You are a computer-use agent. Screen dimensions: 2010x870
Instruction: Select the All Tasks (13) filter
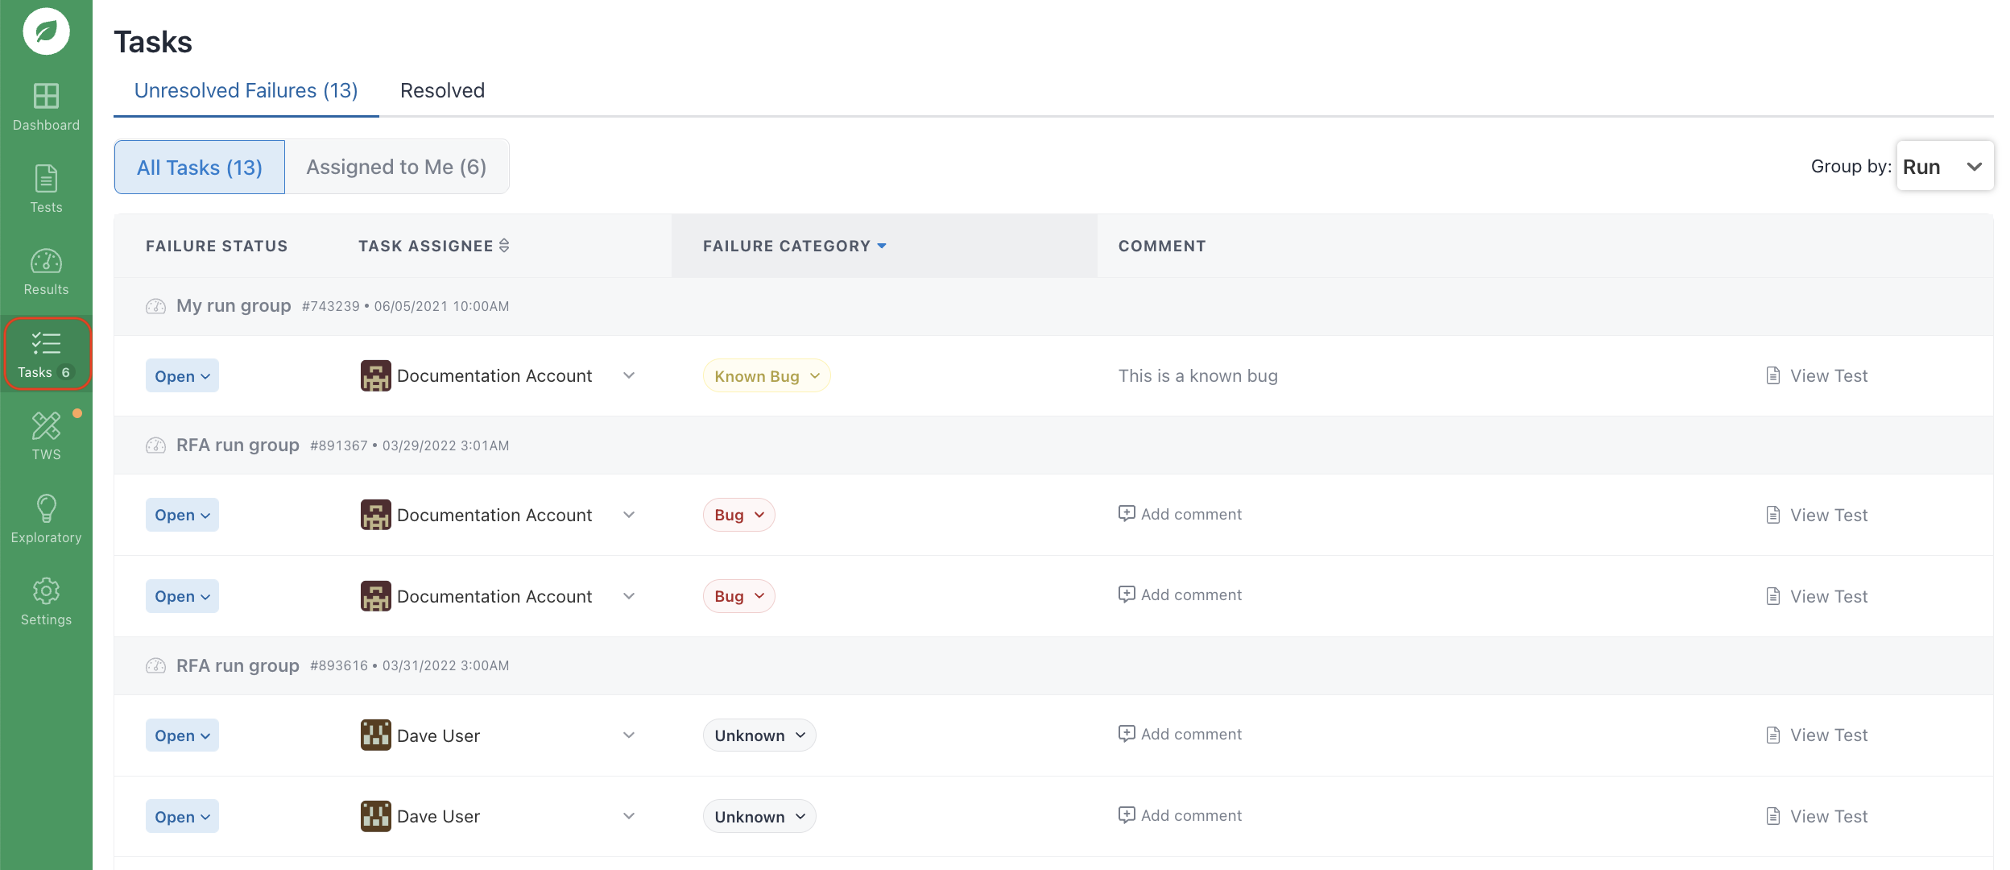pyautogui.click(x=200, y=167)
